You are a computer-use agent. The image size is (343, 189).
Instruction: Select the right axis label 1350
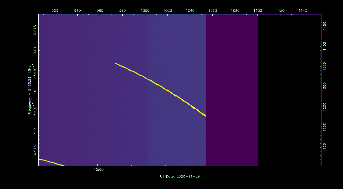324,66
